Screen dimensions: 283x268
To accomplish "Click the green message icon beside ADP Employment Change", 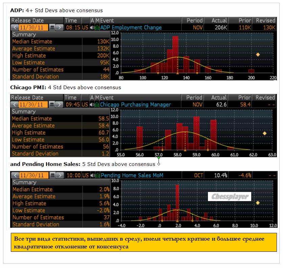I will pos(97,27).
